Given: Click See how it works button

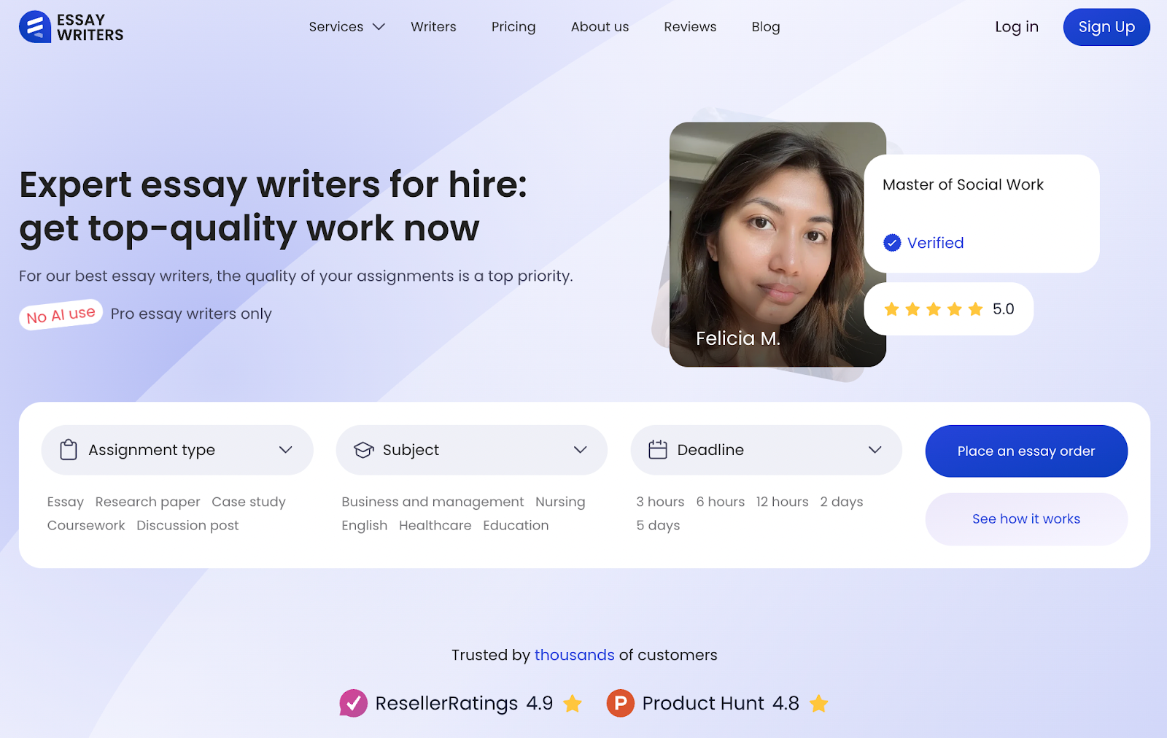Looking at the screenshot, I should click(1026, 518).
